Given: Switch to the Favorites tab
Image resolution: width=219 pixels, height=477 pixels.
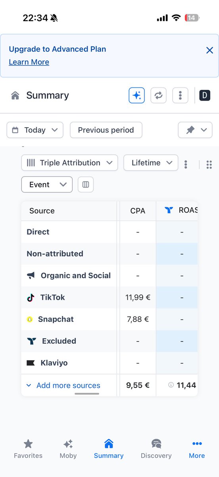Looking at the screenshot, I should click(x=28, y=449).
